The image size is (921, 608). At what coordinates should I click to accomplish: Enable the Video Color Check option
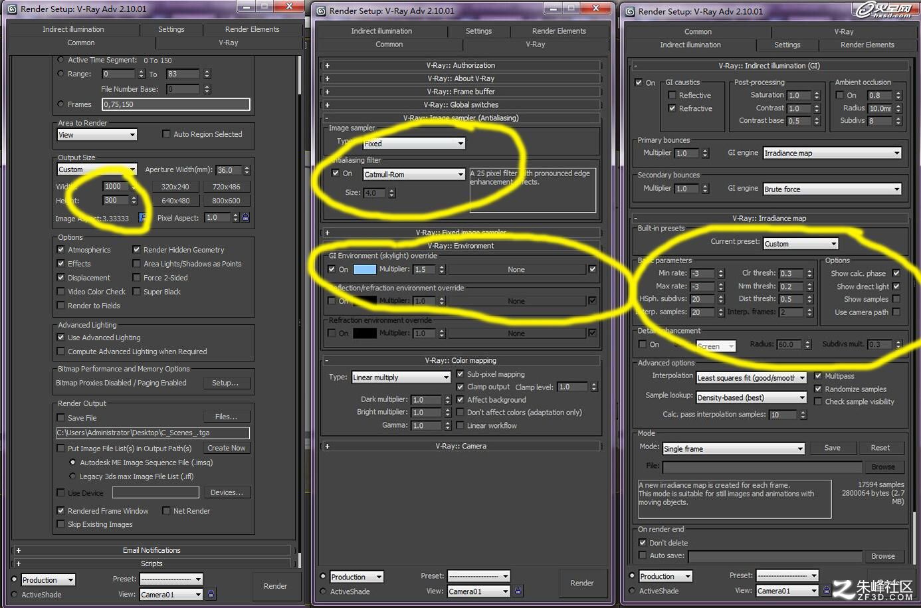pyautogui.click(x=61, y=292)
